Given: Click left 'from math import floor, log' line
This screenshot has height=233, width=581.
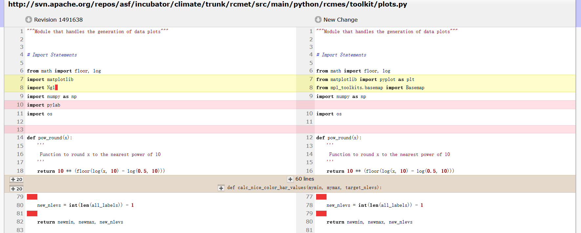Looking at the screenshot, I should 64,71.
